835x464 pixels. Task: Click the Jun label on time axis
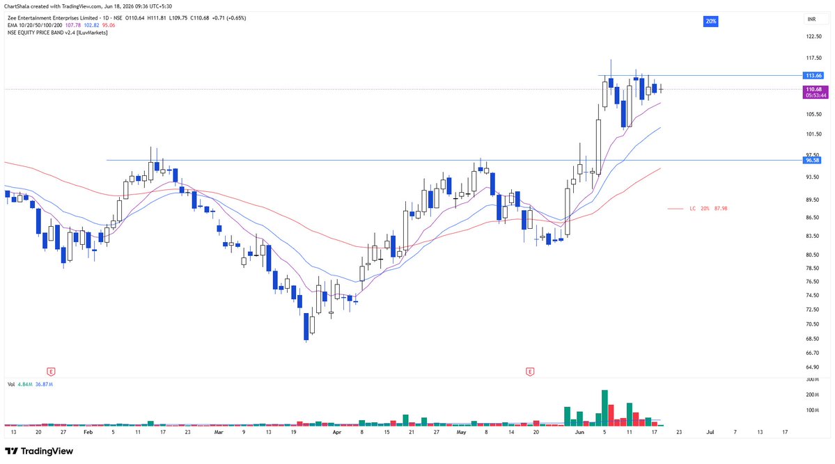579,432
